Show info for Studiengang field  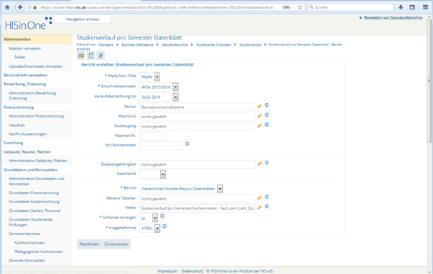[267, 125]
